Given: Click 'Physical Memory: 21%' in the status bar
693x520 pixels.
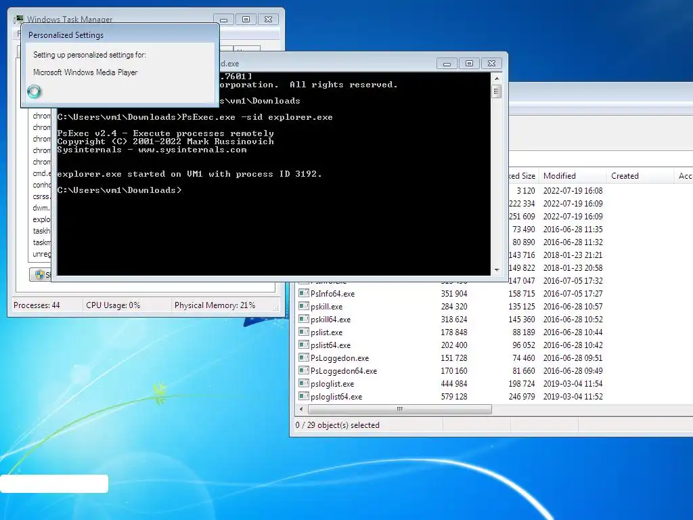Looking at the screenshot, I should pos(215,305).
